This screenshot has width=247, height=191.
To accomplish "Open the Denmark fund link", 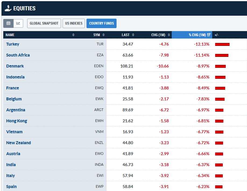I will click(x=15, y=66).
